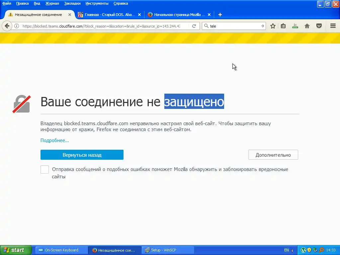
Task: Open the Файл menu
Action: coord(7,3)
